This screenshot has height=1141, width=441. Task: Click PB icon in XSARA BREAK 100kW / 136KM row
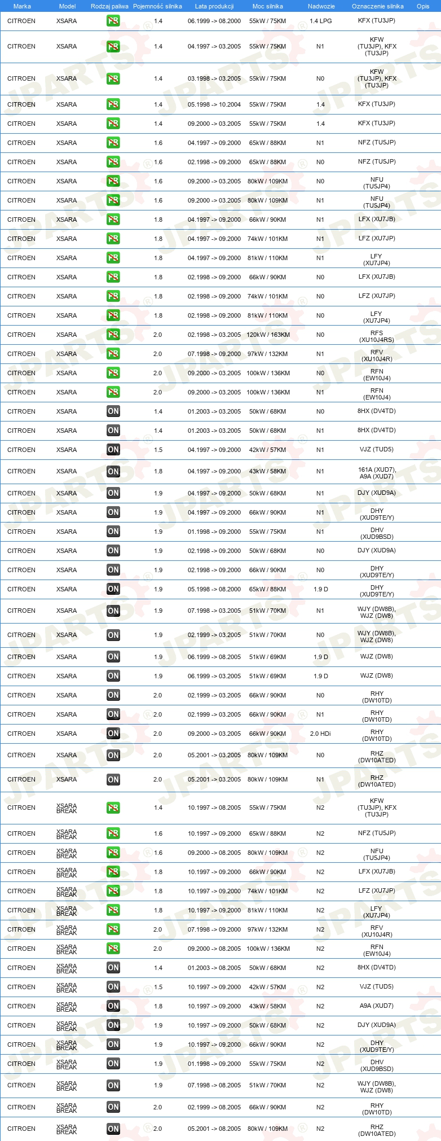113,949
